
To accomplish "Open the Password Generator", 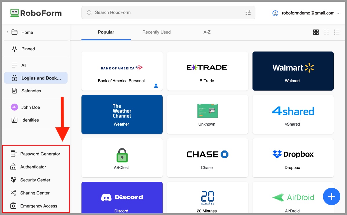I will click(40, 154).
